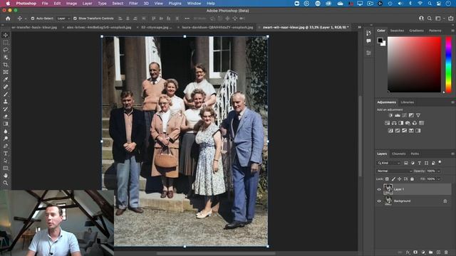
Task: Select Layer 1 thumbnail
Action: [x=388, y=190]
